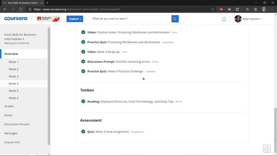This screenshot has width=277, height=156.
Task: Open the Explore dropdown menu
Action: pyautogui.click(x=75, y=19)
